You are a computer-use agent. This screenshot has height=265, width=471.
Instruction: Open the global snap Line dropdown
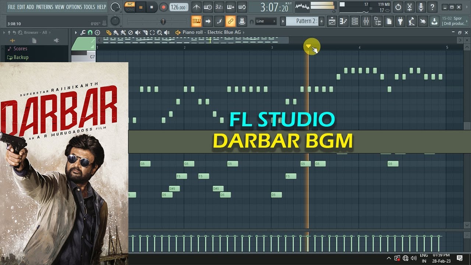coord(266,21)
